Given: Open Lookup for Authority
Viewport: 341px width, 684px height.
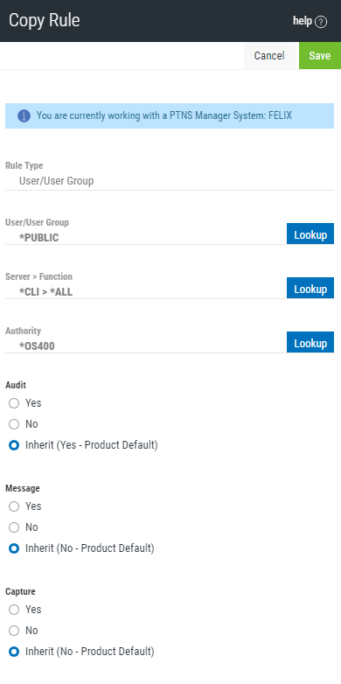Looking at the screenshot, I should [x=310, y=342].
